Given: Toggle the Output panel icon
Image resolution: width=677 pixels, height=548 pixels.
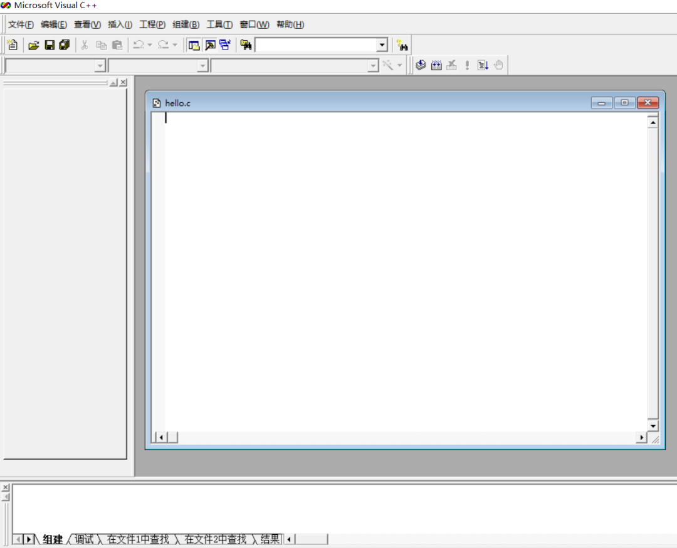Looking at the screenshot, I should 210,45.
